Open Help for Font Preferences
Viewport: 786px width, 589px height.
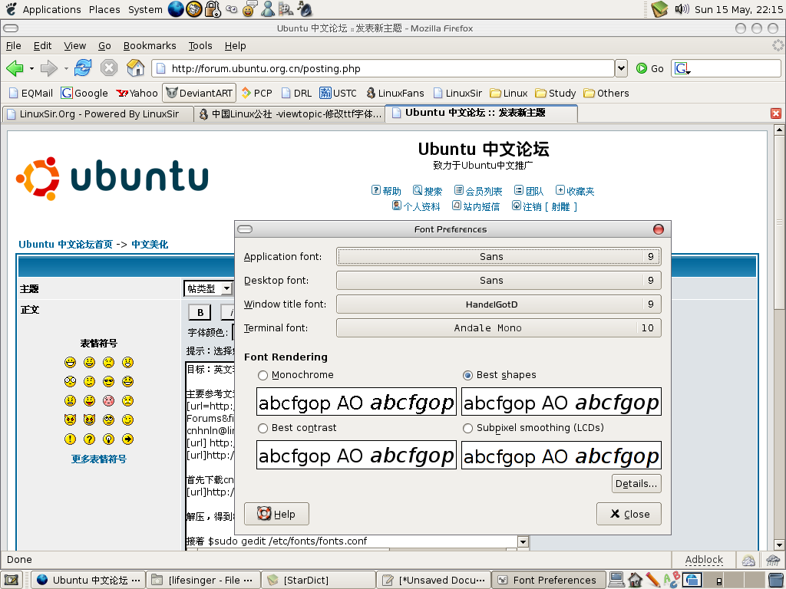click(276, 514)
